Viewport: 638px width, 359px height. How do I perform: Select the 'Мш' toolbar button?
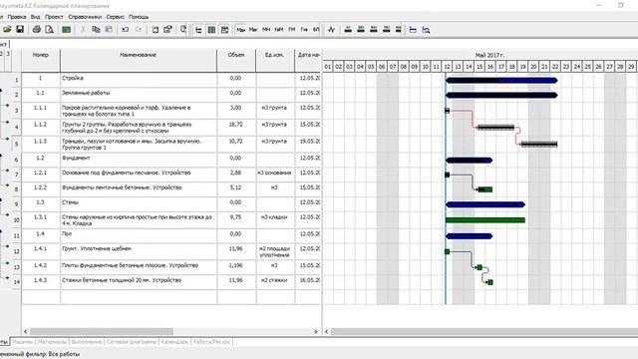[x=241, y=30]
